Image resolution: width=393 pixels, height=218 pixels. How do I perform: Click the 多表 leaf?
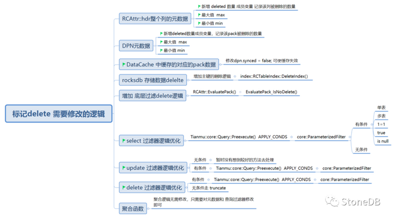[382, 116]
